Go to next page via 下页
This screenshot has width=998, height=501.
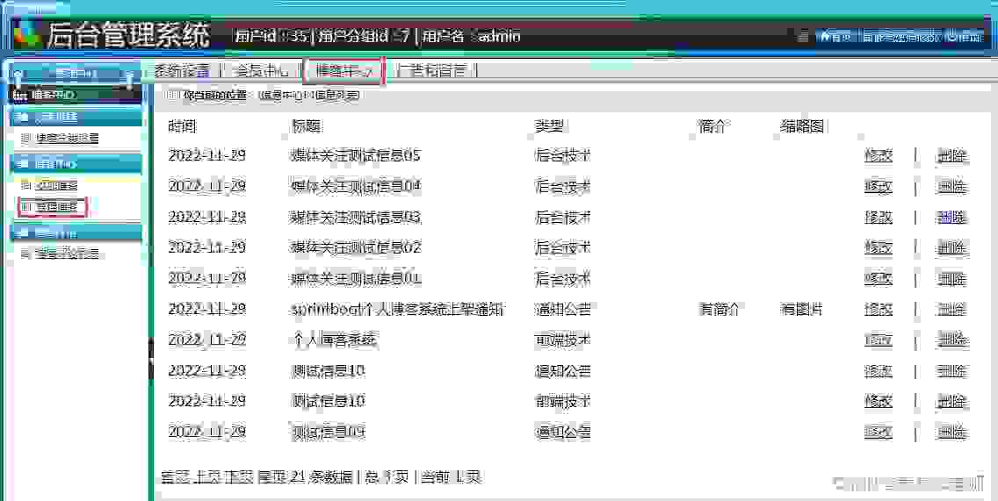tap(240, 476)
